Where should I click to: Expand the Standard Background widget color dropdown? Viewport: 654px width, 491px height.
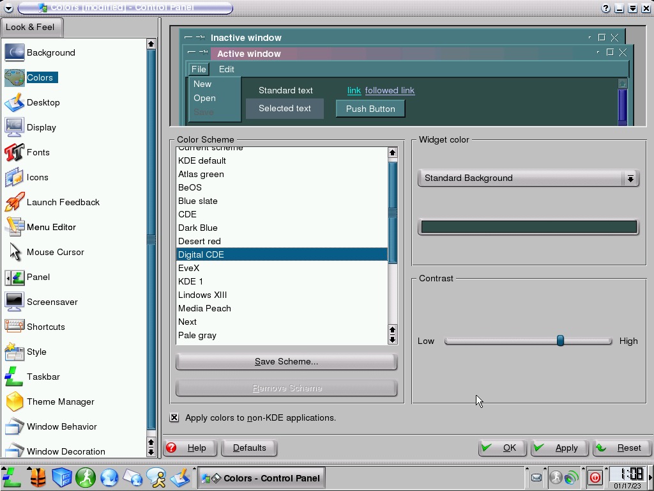point(630,178)
